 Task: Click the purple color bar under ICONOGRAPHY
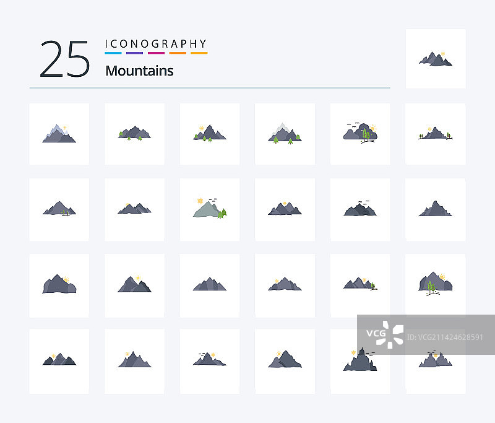(x=134, y=53)
